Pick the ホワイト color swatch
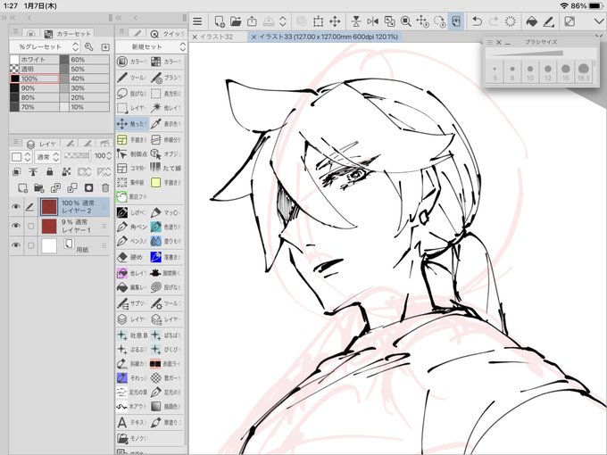Viewport: 607px width, 455px height. pos(34,60)
